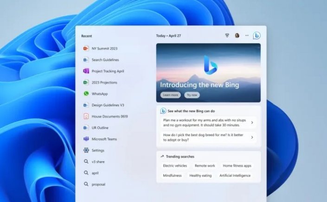327x202 pixels.
Task: Open NY Summit 2023 recent file
Action: click(x=104, y=49)
